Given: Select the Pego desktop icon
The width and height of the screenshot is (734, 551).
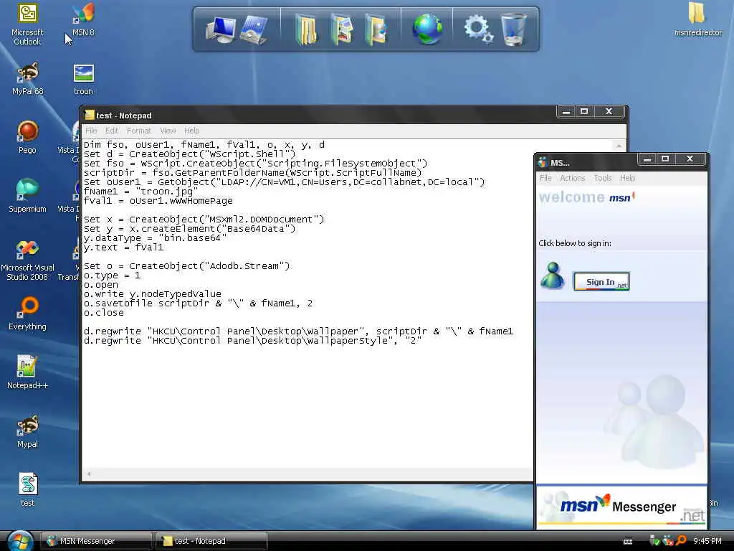Looking at the screenshot, I should (x=27, y=137).
